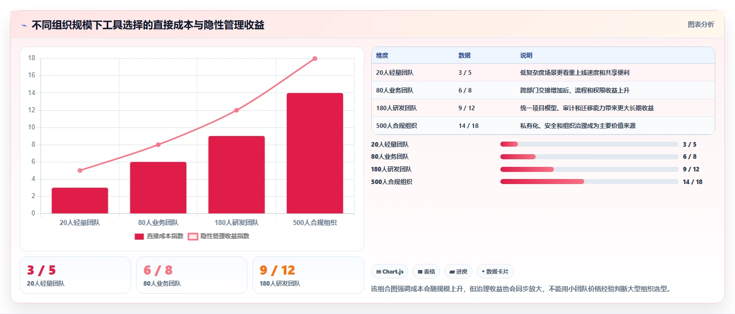This screenshot has height=314, width=735.
Task: Click the 80人业务团队 bar in chart
Action: (158, 188)
